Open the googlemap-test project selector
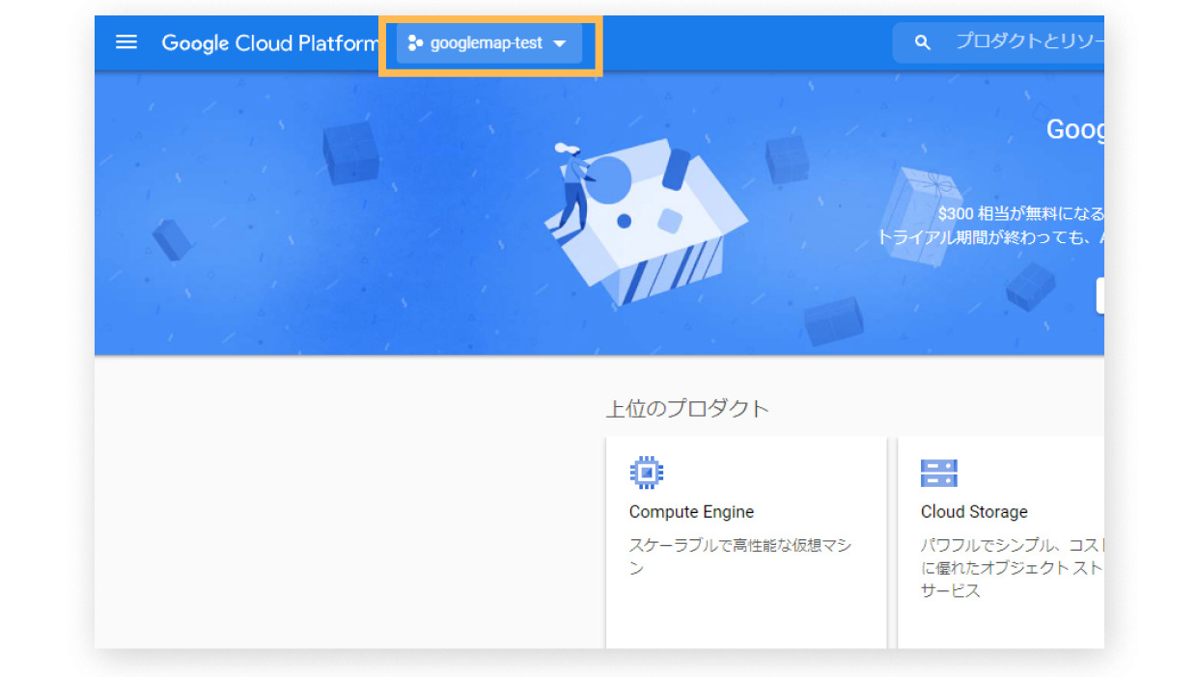This screenshot has width=1197, height=677. [x=487, y=43]
